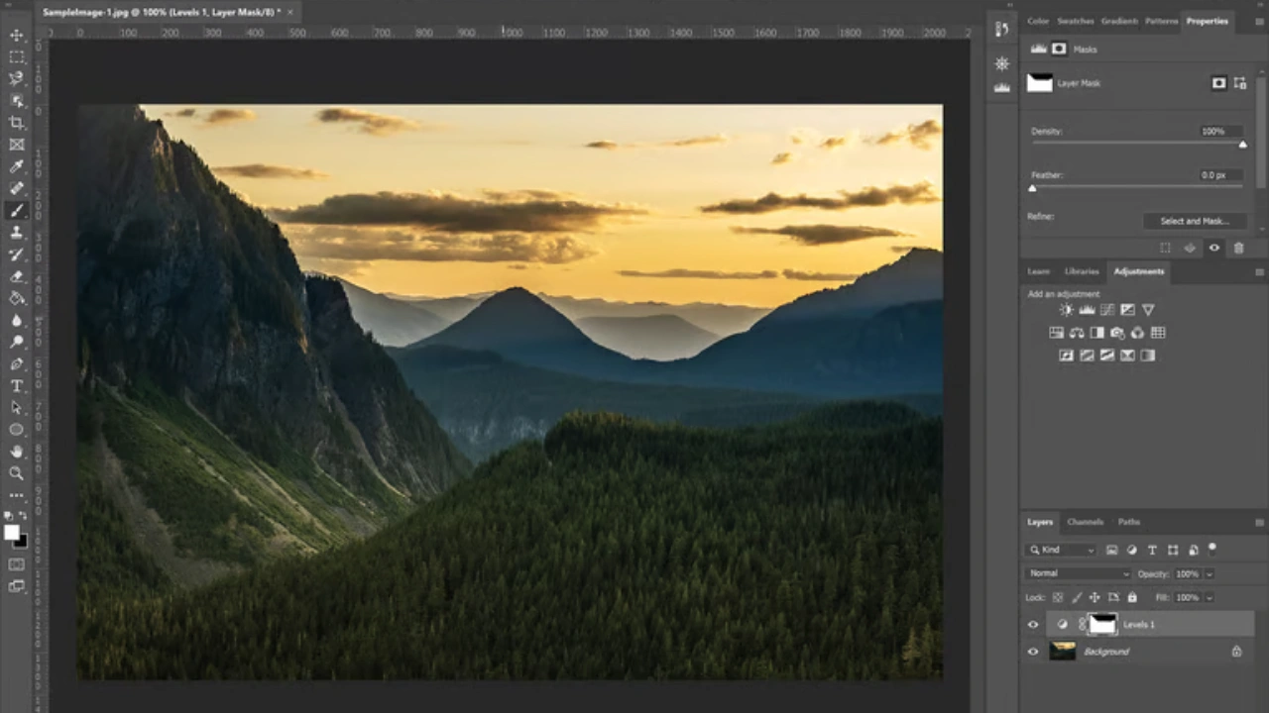Open the Libraries panel tab

coord(1081,270)
